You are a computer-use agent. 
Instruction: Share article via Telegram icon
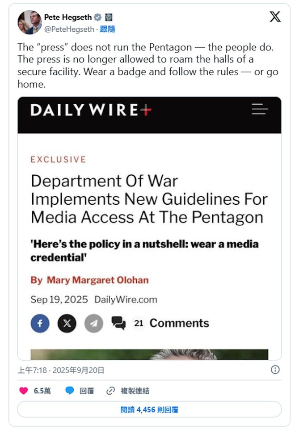coord(94,323)
